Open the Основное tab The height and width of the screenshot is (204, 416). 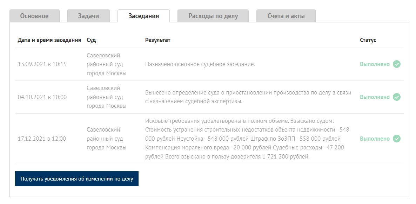tap(34, 16)
